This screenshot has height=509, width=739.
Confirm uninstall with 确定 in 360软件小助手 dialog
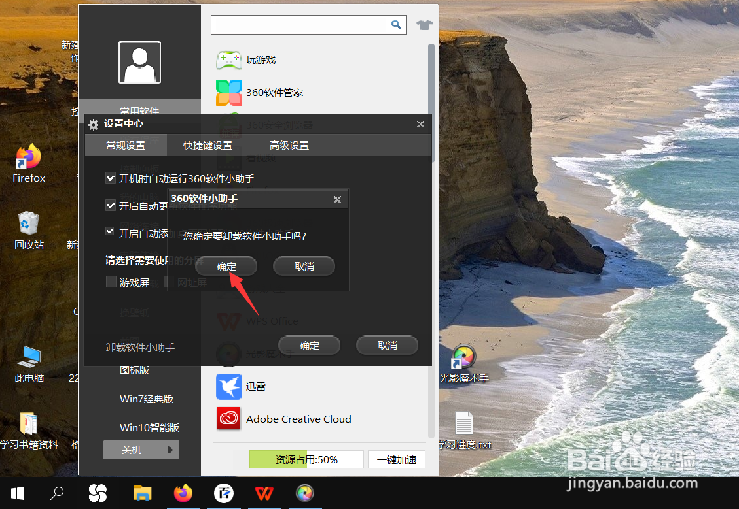[226, 266]
